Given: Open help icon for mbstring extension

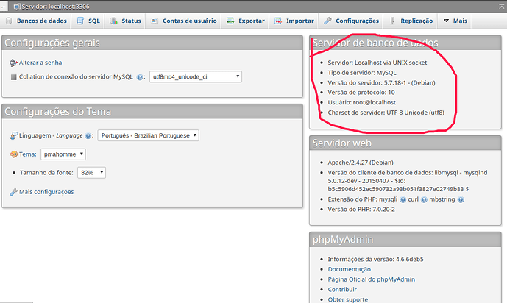Looking at the screenshot, I should tap(461, 199).
